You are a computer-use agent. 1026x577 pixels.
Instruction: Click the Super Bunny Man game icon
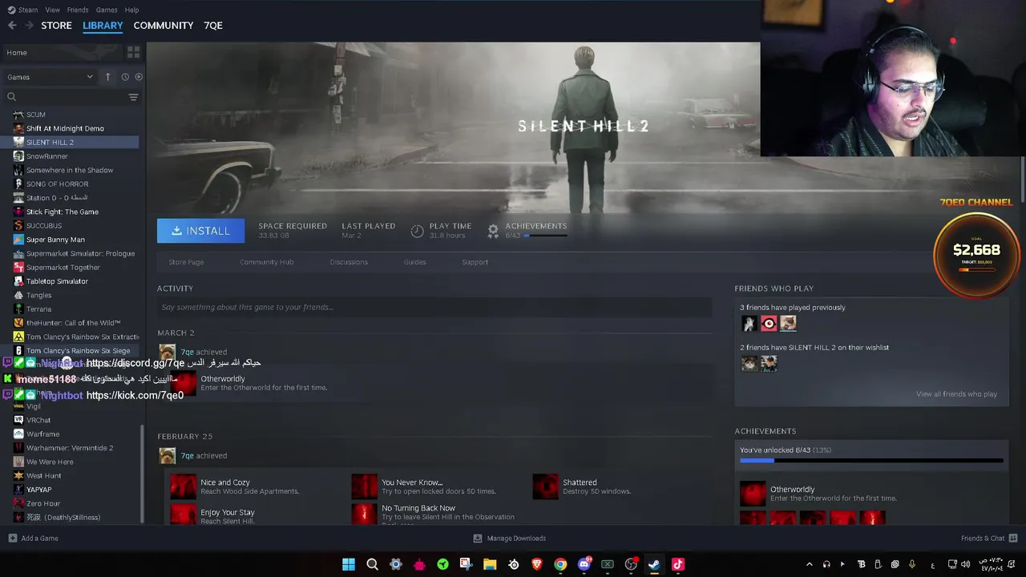pos(18,240)
